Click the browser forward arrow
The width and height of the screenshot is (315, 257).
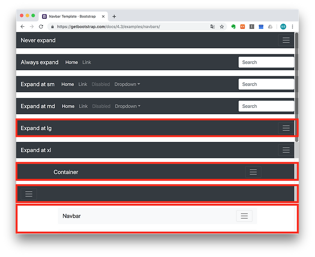(x=32, y=27)
